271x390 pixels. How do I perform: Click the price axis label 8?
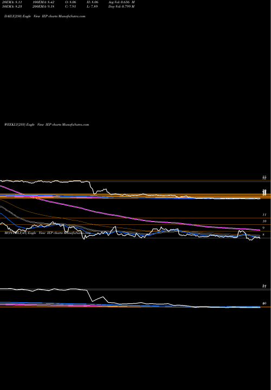pyautogui.click(x=263, y=235)
